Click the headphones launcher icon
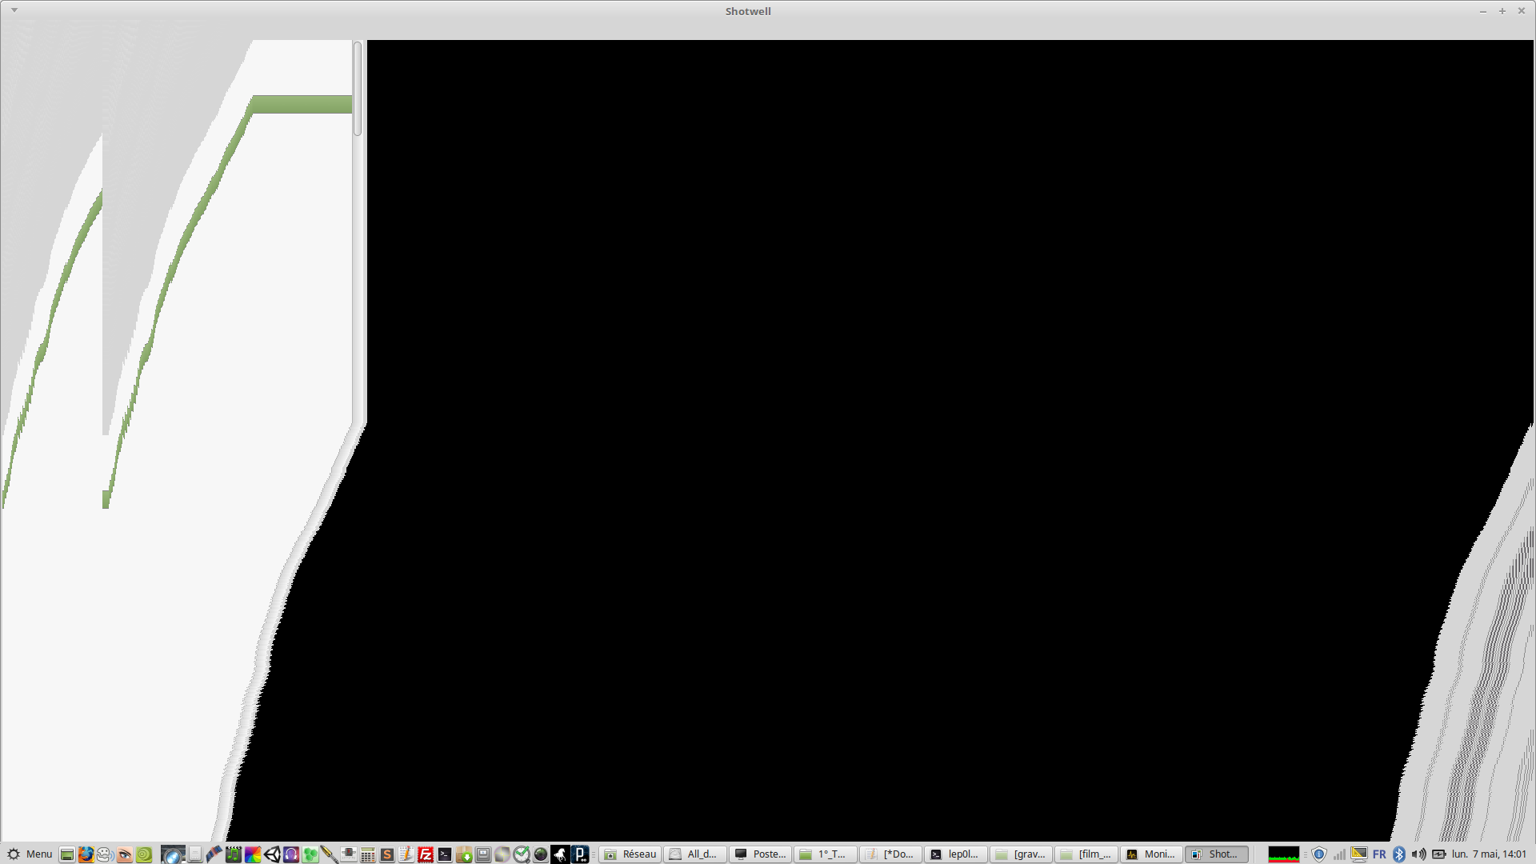The height and width of the screenshot is (864, 1536). (x=291, y=854)
